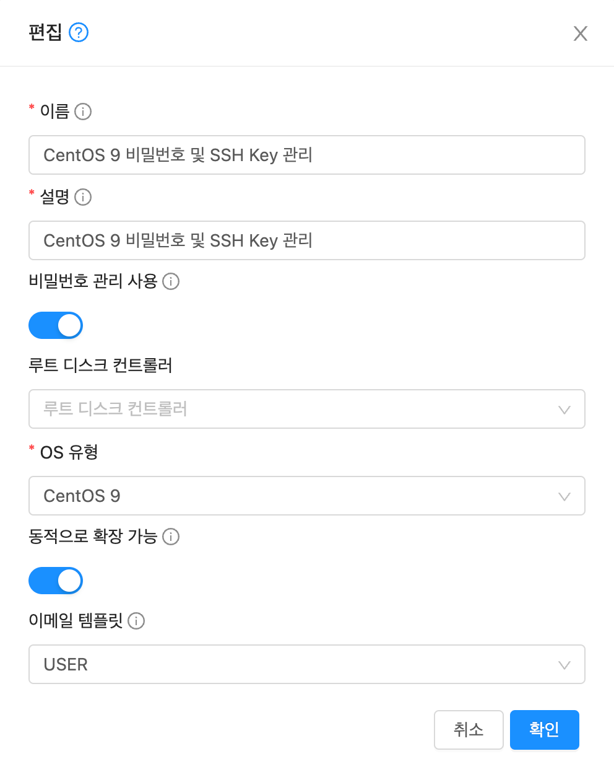Image resolution: width=614 pixels, height=777 pixels.
Task: Click the help question mark icon beside 편집
Action: 79,32
